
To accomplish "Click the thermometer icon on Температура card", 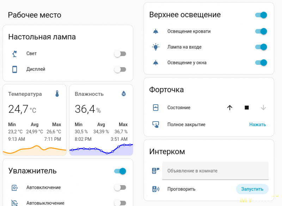I will (x=57, y=94).
